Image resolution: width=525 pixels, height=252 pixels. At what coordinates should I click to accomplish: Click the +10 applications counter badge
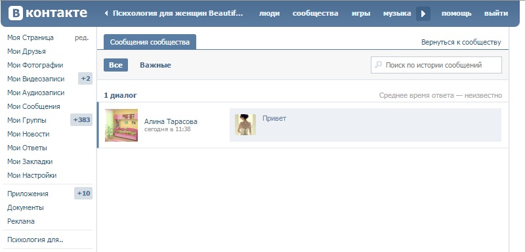coord(83,194)
